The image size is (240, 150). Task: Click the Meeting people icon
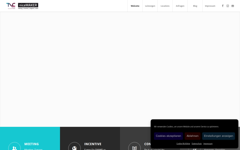(14, 148)
